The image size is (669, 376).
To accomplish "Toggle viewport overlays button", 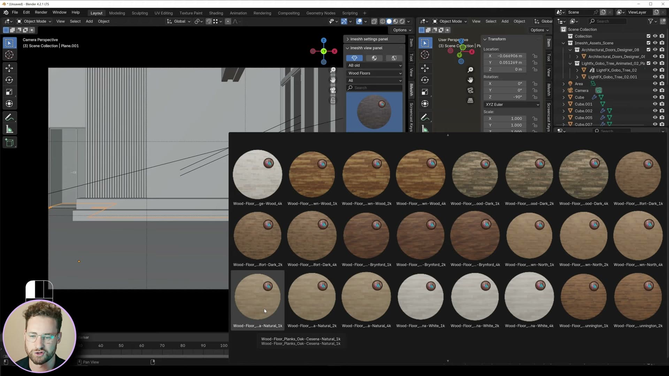I will coord(359,21).
